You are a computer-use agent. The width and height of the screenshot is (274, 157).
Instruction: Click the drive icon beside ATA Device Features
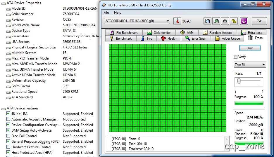pos(4,109)
